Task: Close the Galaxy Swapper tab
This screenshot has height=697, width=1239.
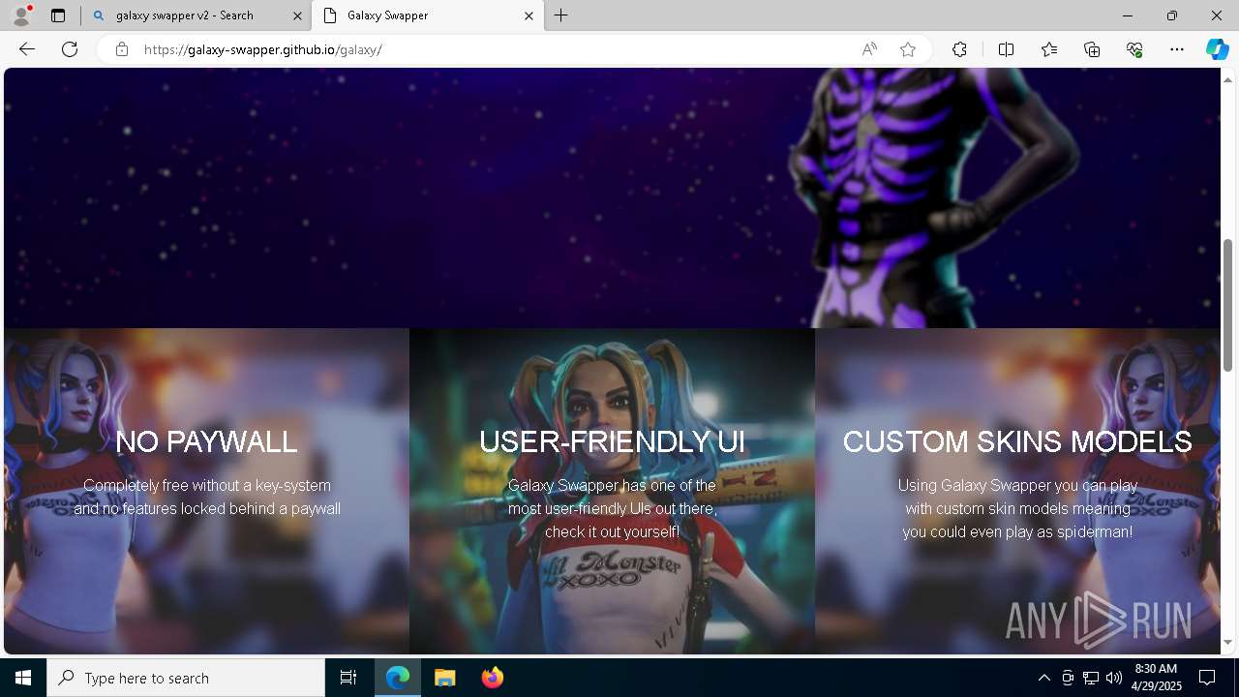Action: [529, 15]
